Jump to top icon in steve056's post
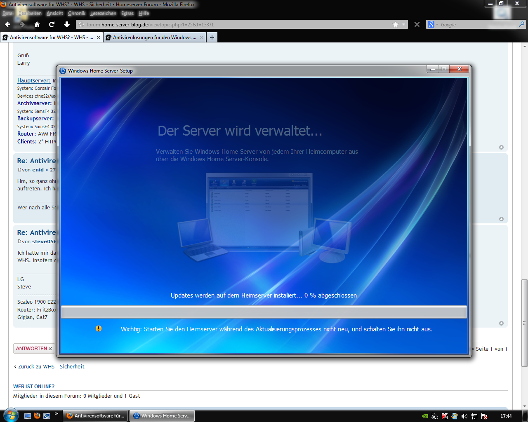Screen dimensions: 528x422 point(501,324)
